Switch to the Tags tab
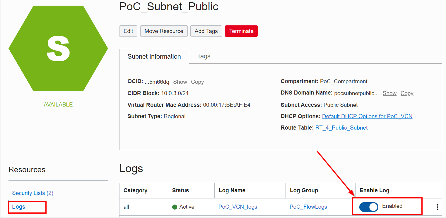 coord(204,56)
